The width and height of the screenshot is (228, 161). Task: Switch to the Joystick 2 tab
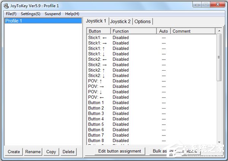tap(120, 22)
